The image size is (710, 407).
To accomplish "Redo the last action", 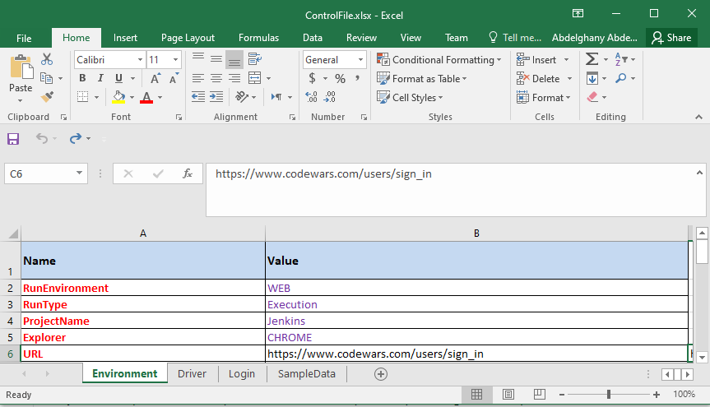I will pos(76,138).
